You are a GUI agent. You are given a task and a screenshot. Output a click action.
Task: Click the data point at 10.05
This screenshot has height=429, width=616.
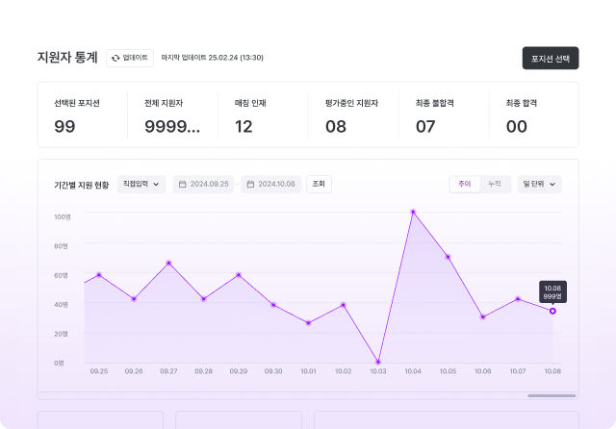tap(448, 257)
